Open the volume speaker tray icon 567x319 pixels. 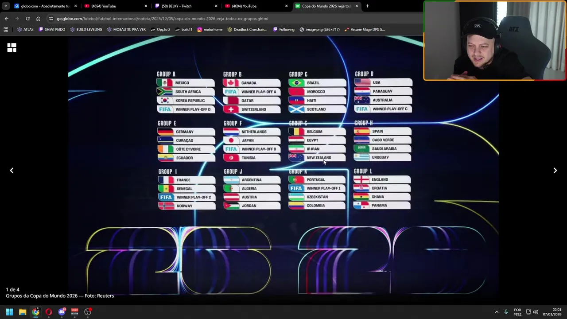[x=536, y=312]
